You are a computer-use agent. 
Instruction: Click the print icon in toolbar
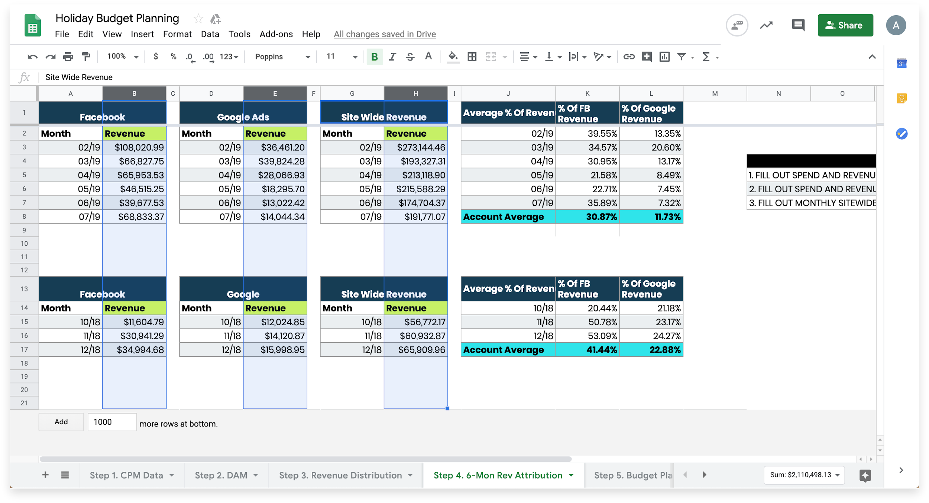(x=68, y=56)
